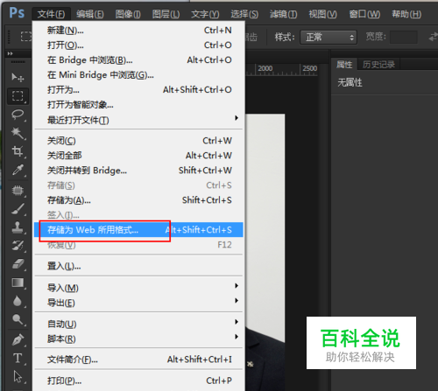Choose 在 Bridge 中浏览(B)...
The height and width of the screenshot is (391, 438).
[x=138, y=60]
